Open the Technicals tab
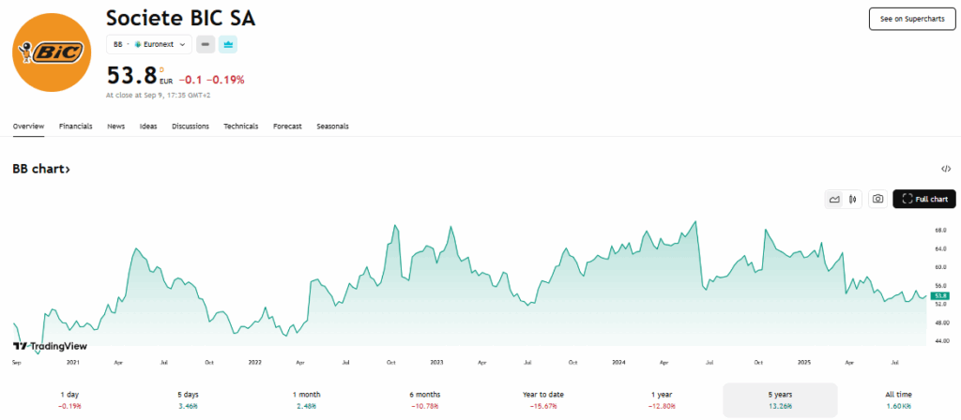The image size is (961, 420). (241, 127)
